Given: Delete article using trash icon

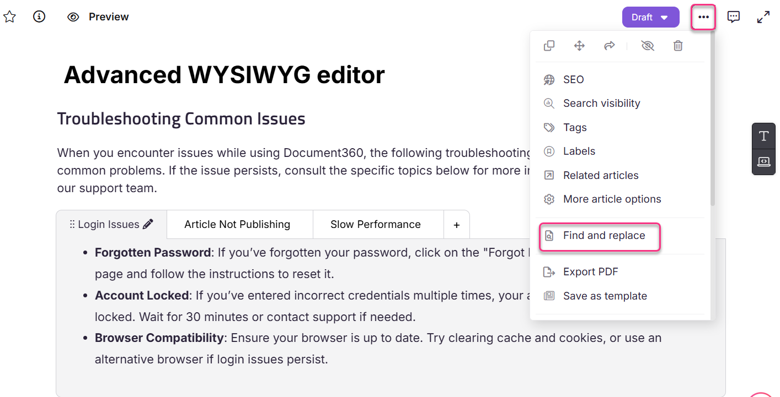Looking at the screenshot, I should (x=678, y=46).
